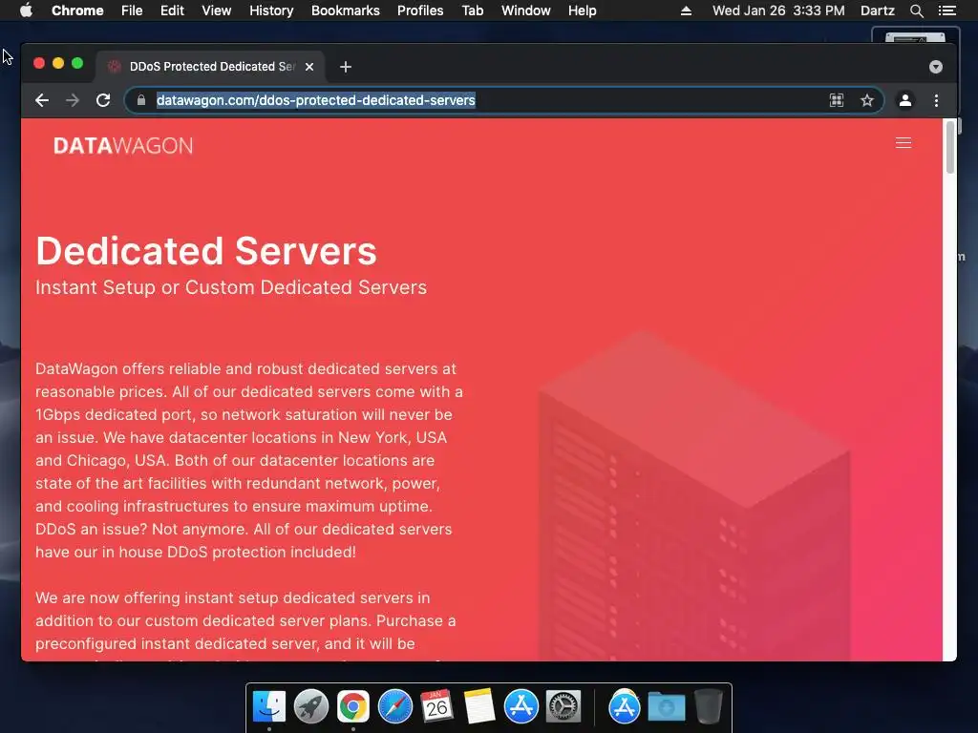Open the Tab menu

click(x=473, y=10)
